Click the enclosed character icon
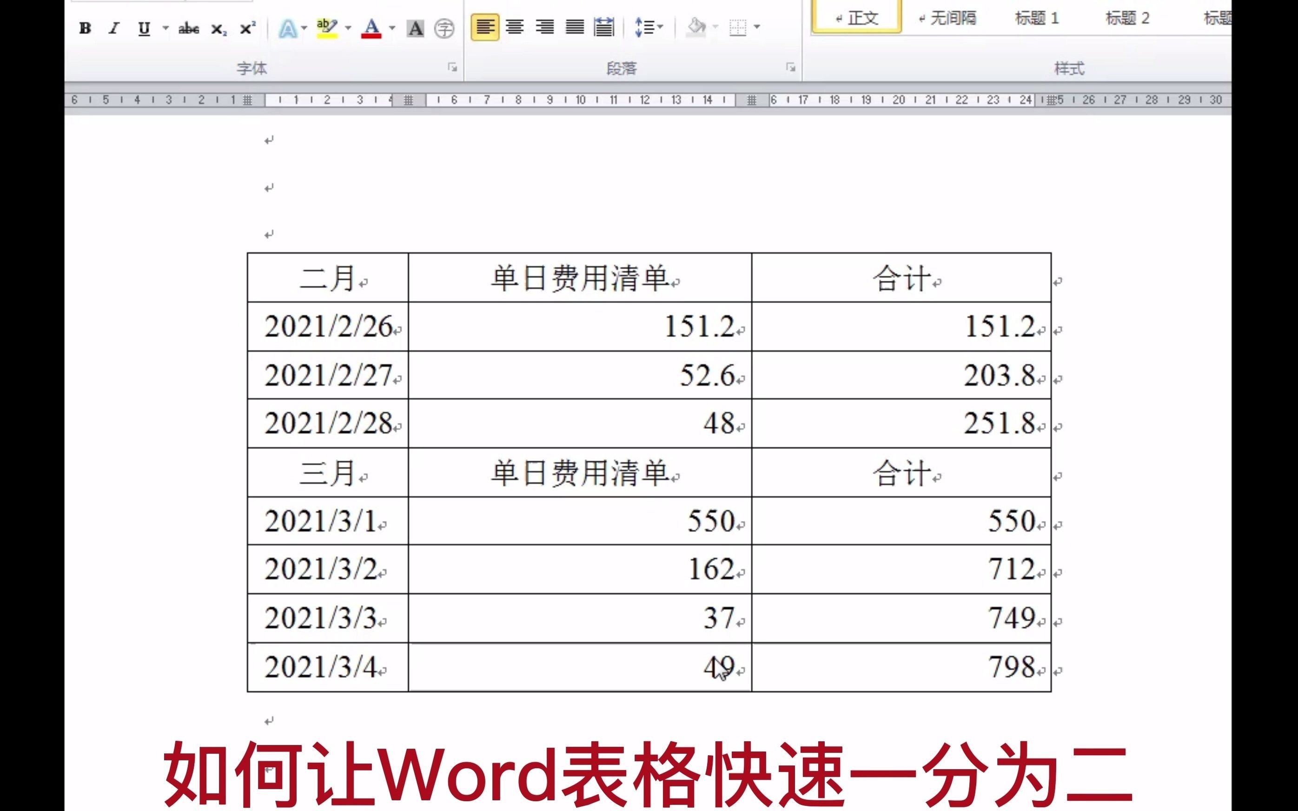Screen dimensions: 1298x811 [x=444, y=28]
